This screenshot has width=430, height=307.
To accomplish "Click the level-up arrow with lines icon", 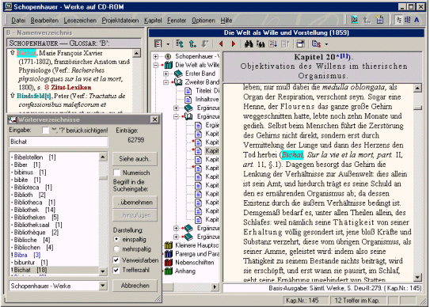I will (180, 44).
